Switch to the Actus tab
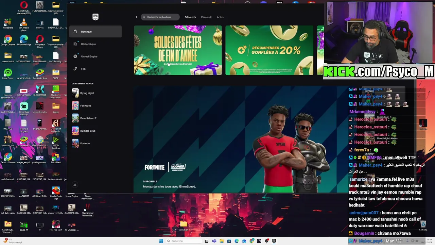The width and height of the screenshot is (435, 245). 220,17
